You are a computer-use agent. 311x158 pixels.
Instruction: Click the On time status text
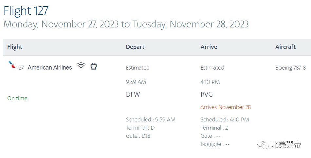point(17,98)
